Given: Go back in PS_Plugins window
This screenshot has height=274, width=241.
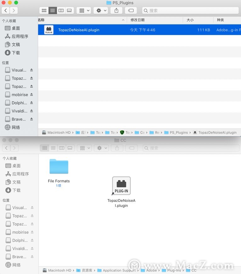Looking at the screenshot, I should 6,10.
